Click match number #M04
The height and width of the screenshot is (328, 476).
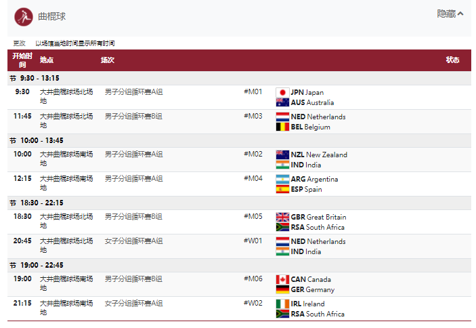coord(253,179)
